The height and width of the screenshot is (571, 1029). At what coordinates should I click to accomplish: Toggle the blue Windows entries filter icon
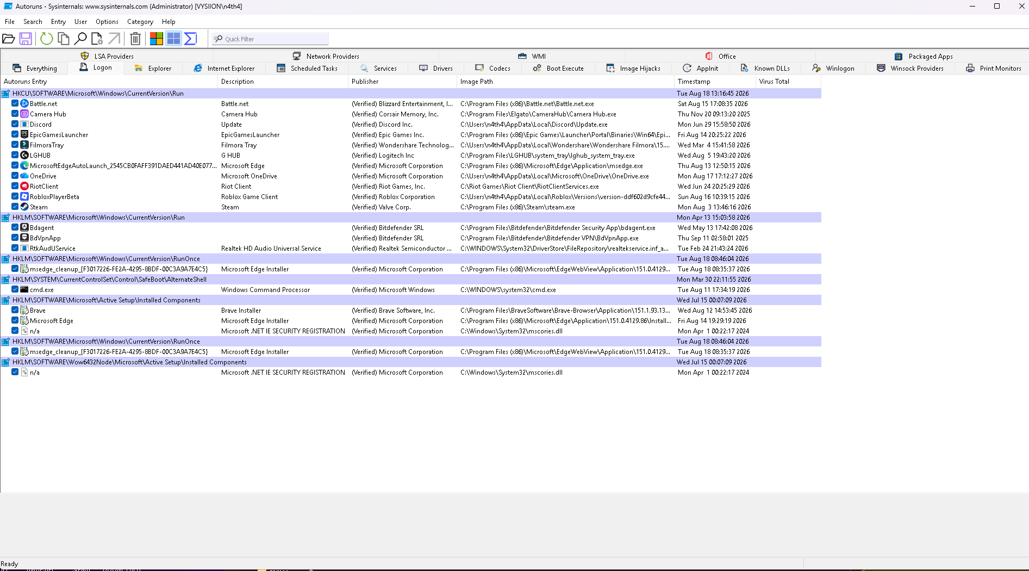tap(173, 39)
